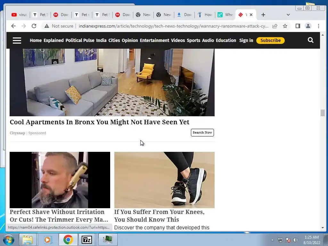Open the hamburger site menu
This screenshot has height=246, width=328.
coord(17,40)
